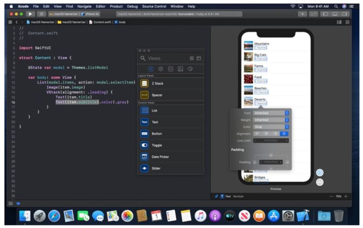
Task: Open the Editor menu
Action: [x=101, y=6]
